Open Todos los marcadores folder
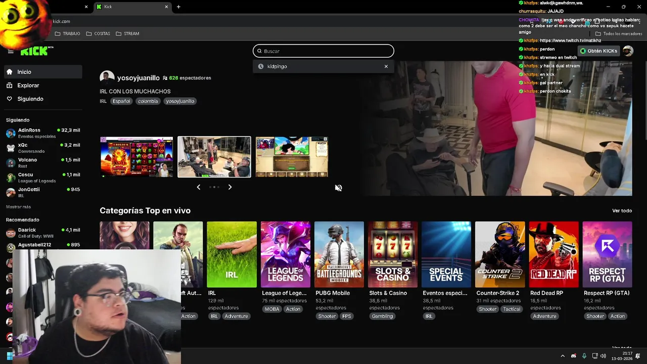The width and height of the screenshot is (647, 364). click(619, 34)
